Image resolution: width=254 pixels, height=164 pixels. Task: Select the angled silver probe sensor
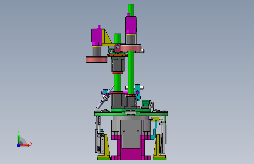pos(105,97)
